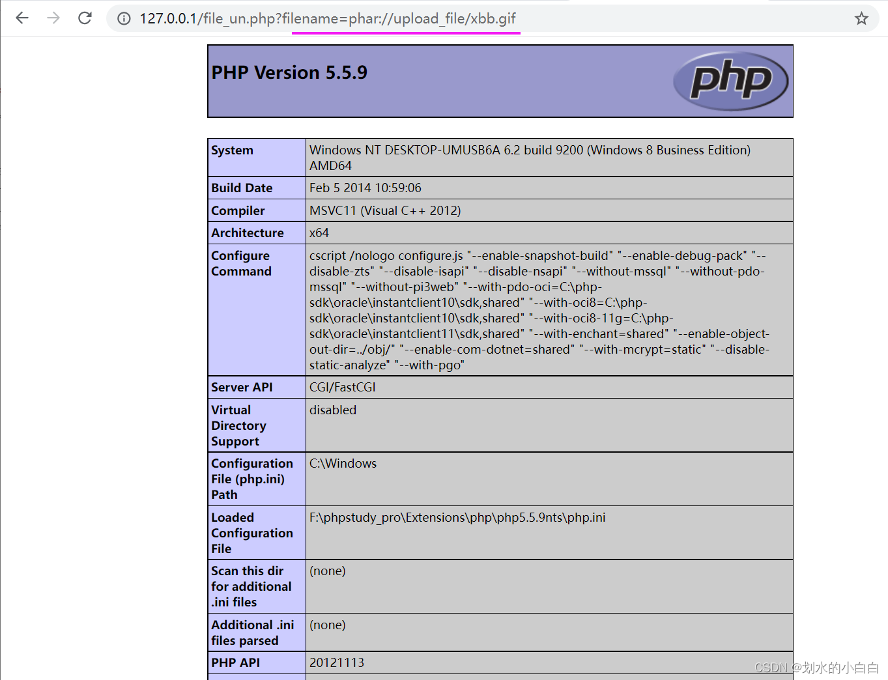Focus the address bar URL

tap(328, 19)
